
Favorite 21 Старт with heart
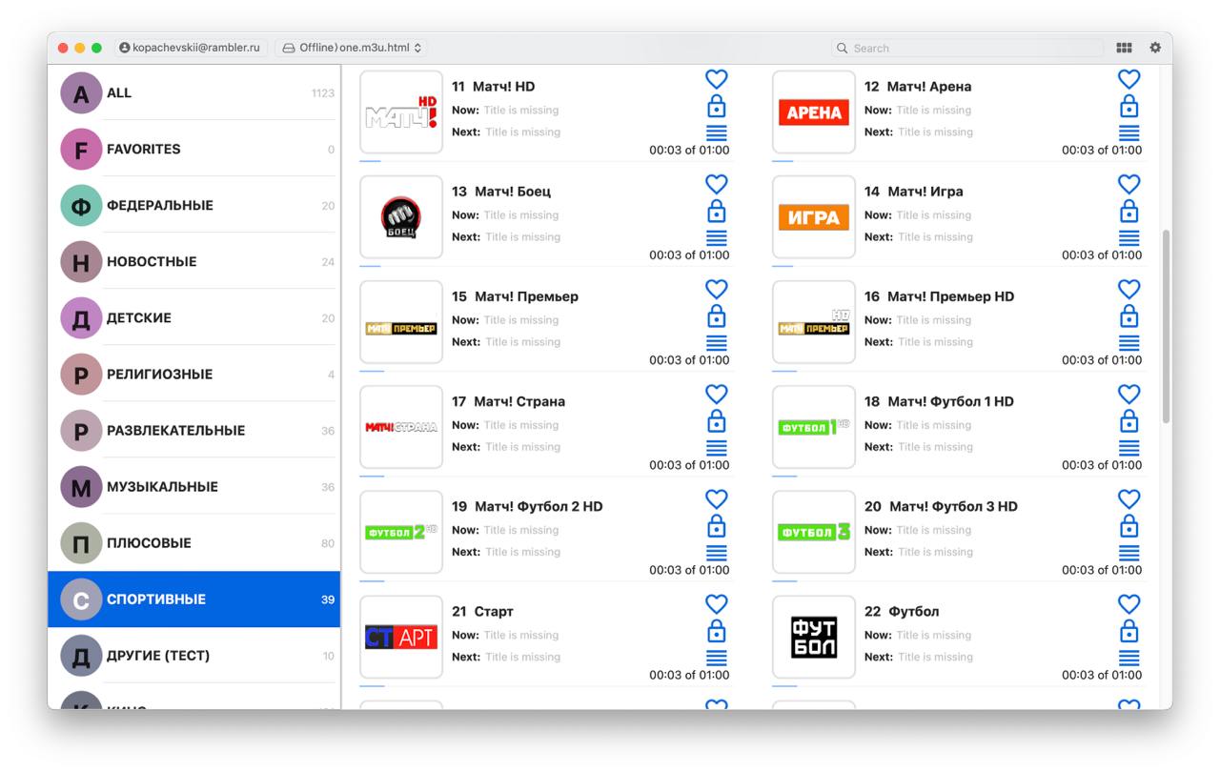tap(717, 603)
